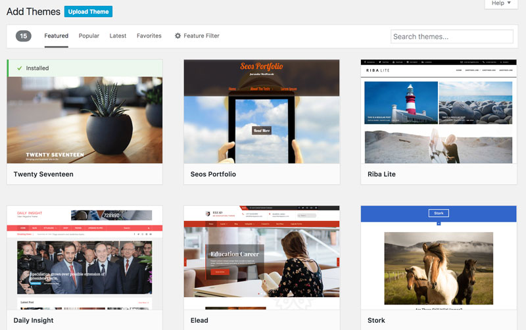Open the Seos Portfolio theme preview image
526x330 pixels.
tap(262, 111)
